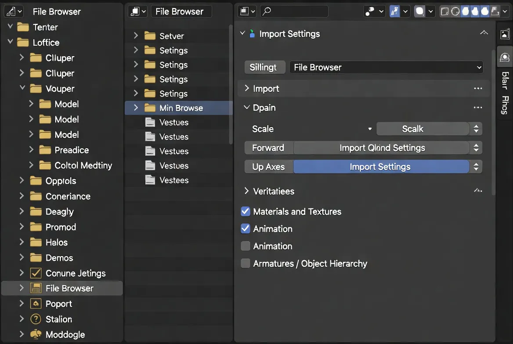Open the small Scale dropdown arrow
513x344 pixels.
pyautogui.click(x=370, y=129)
